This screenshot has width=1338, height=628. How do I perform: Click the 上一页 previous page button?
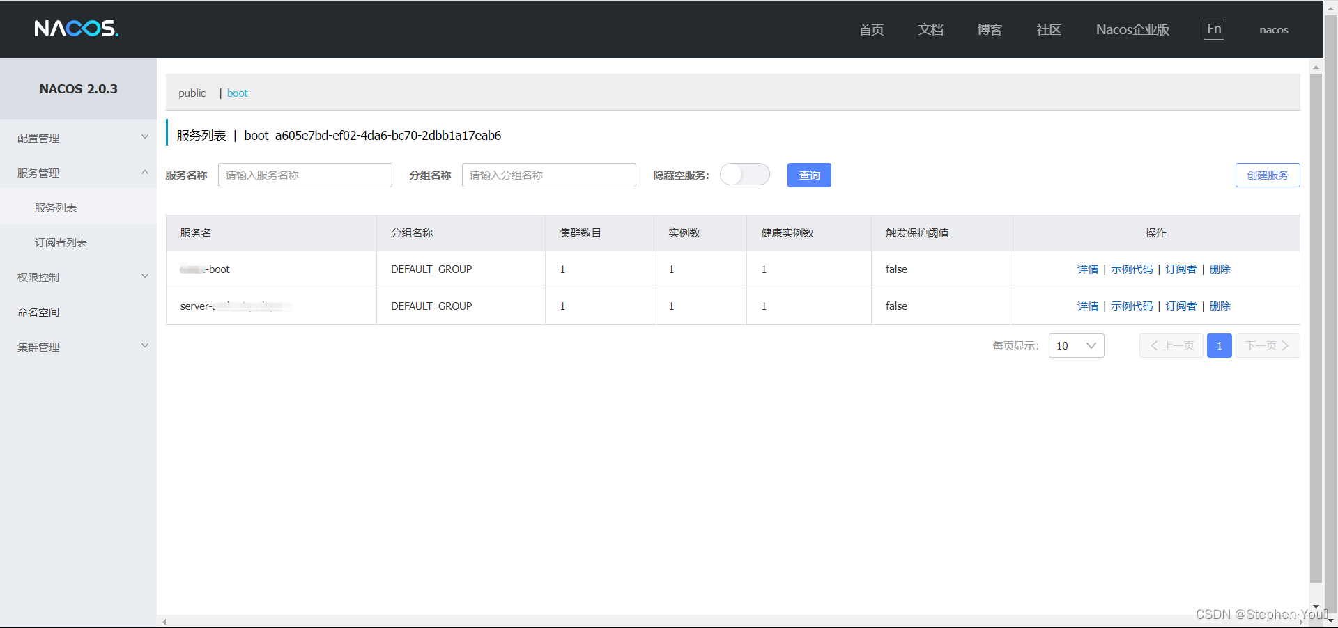pyautogui.click(x=1171, y=346)
